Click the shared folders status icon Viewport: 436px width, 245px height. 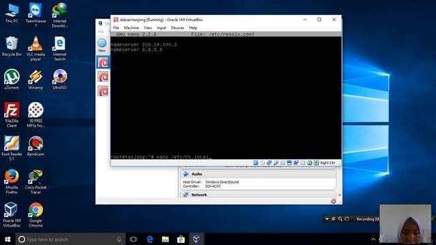coord(283,163)
